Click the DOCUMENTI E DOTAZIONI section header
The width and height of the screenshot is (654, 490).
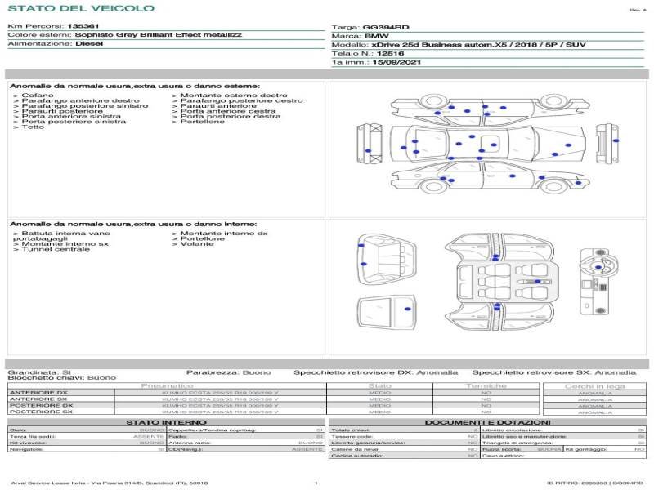coord(487,422)
